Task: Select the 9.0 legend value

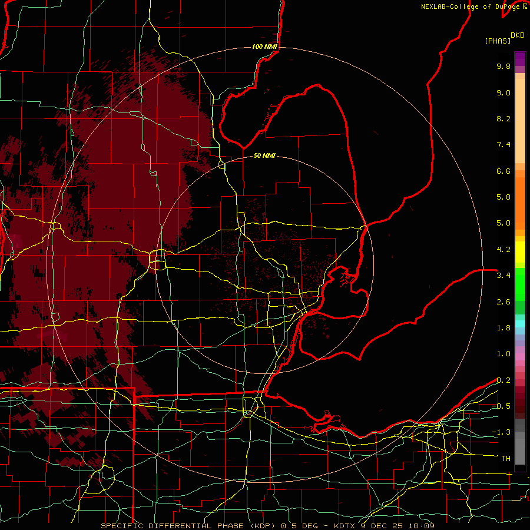Action: point(503,92)
